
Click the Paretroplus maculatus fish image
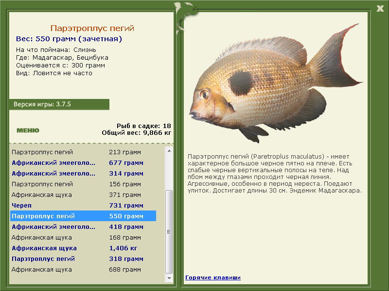pyautogui.click(x=275, y=83)
